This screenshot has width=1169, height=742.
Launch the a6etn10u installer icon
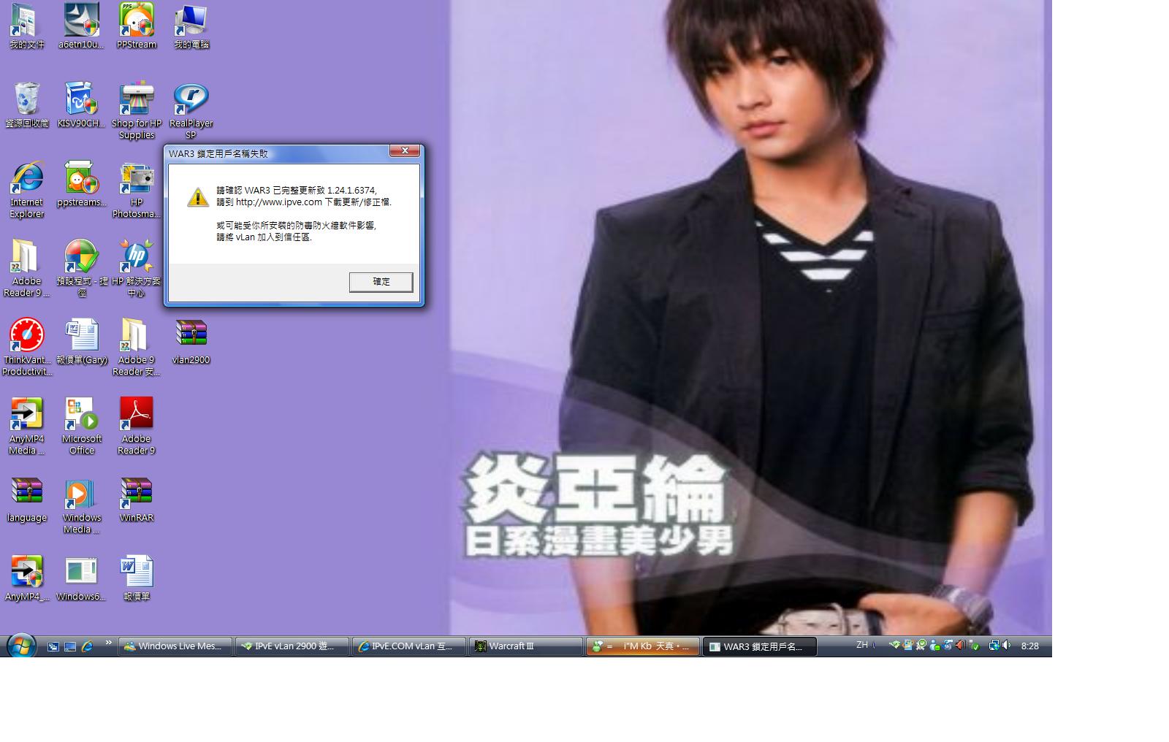point(81,26)
